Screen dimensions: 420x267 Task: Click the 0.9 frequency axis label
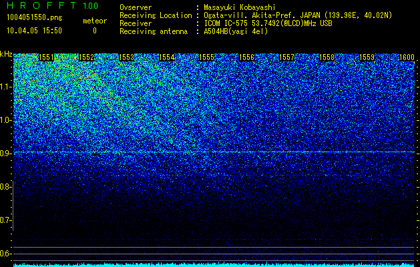tap(6, 154)
